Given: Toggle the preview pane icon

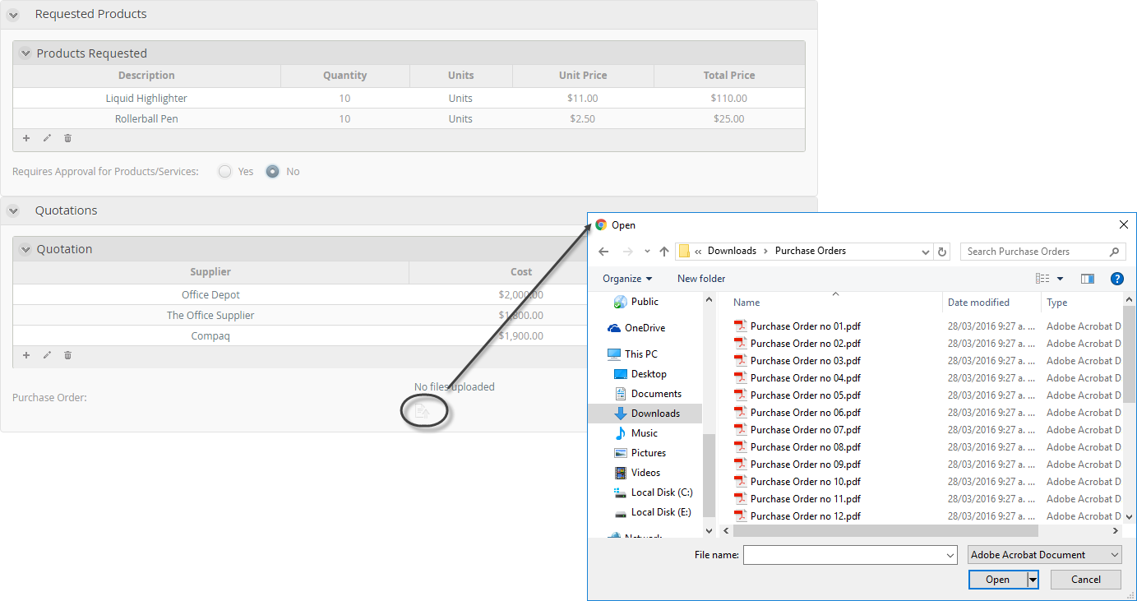Looking at the screenshot, I should [1088, 279].
